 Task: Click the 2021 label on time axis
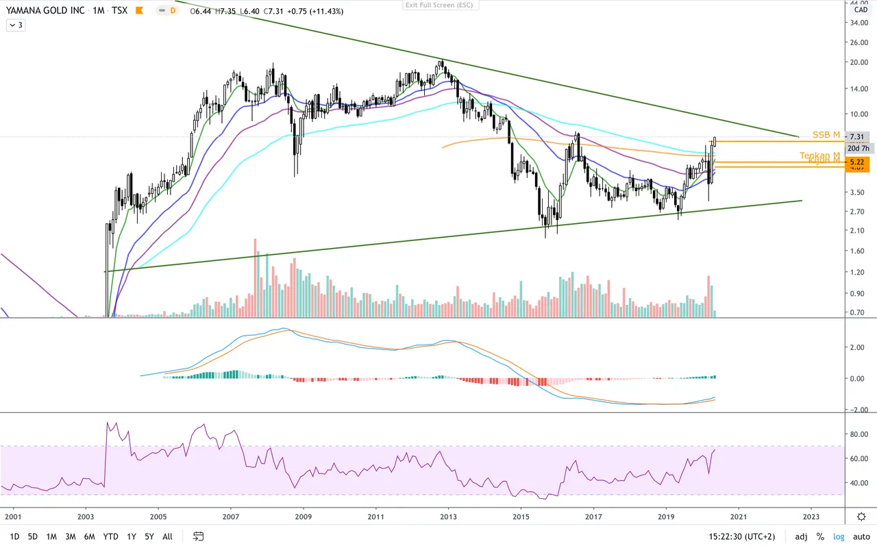tap(738, 516)
